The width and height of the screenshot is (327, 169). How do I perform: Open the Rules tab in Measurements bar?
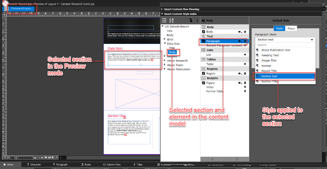pyautogui.click(x=86, y=165)
